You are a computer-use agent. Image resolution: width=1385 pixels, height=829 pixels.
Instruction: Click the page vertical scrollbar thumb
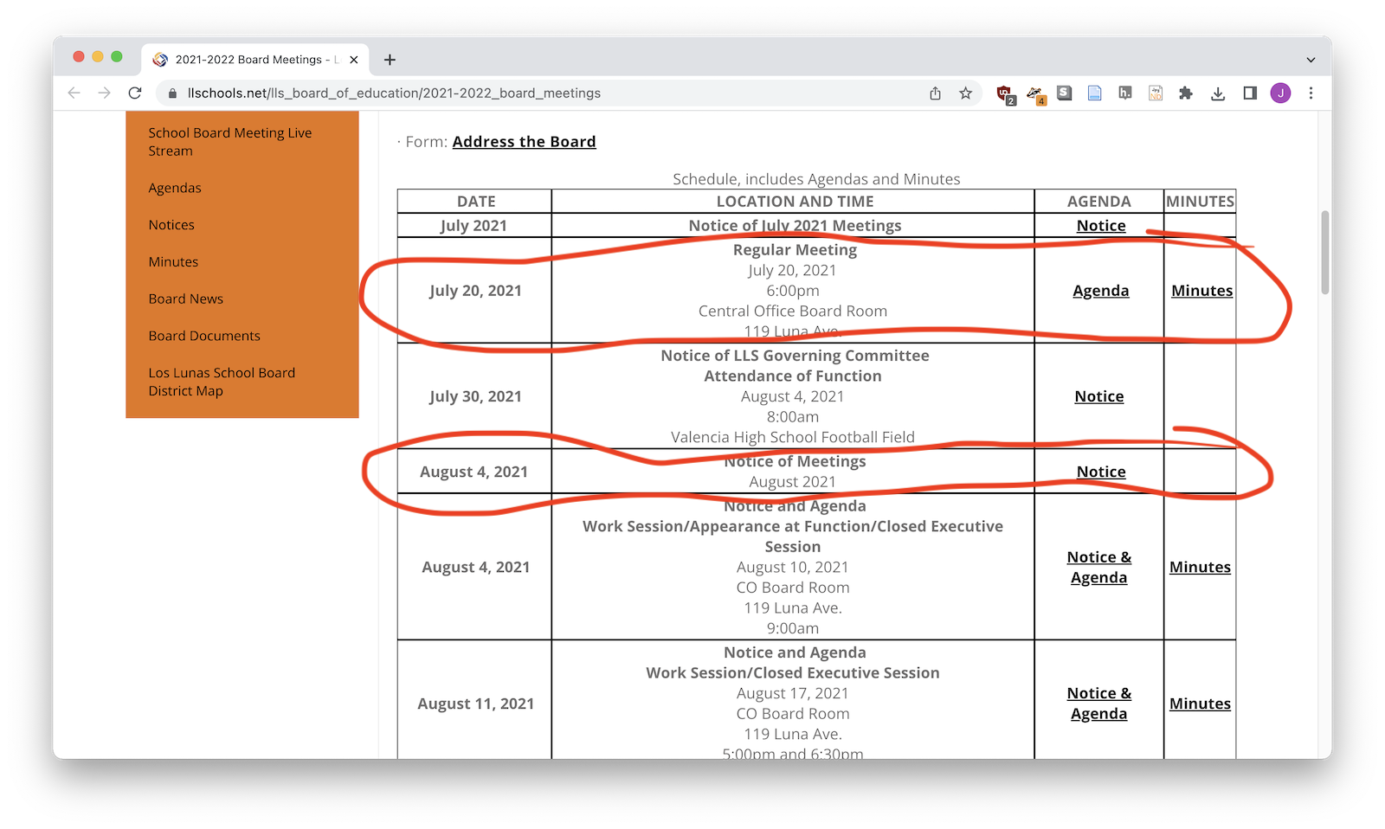click(1324, 253)
